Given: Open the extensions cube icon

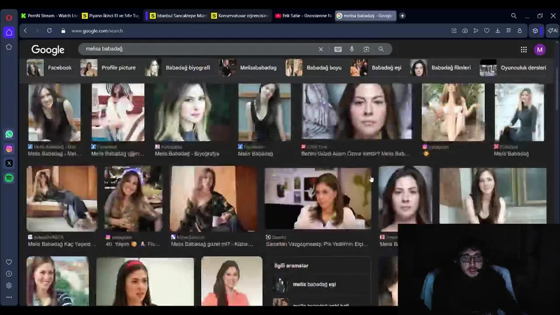Looking at the screenshot, I should click(x=535, y=31).
